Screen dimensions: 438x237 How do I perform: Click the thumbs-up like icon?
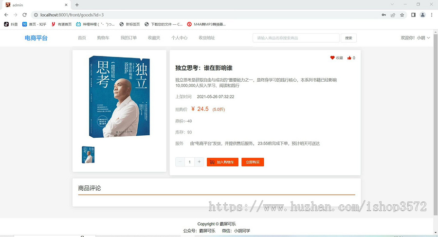pyautogui.click(x=349, y=58)
